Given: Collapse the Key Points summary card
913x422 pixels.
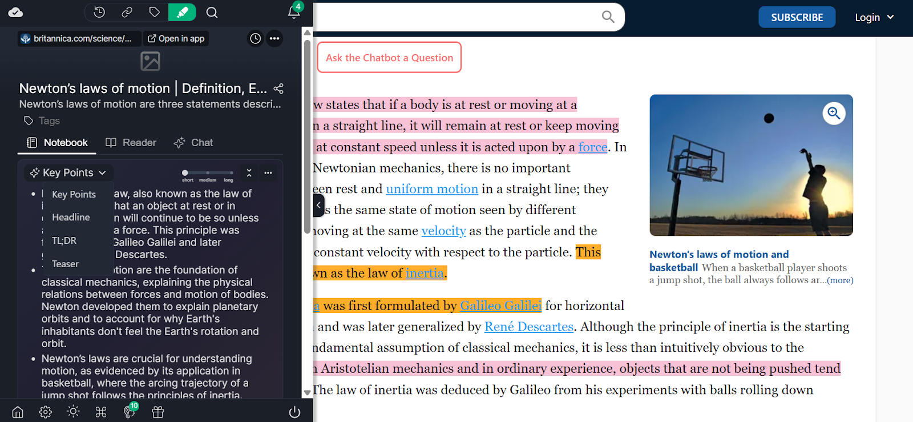Looking at the screenshot, I should click(249, 172).
